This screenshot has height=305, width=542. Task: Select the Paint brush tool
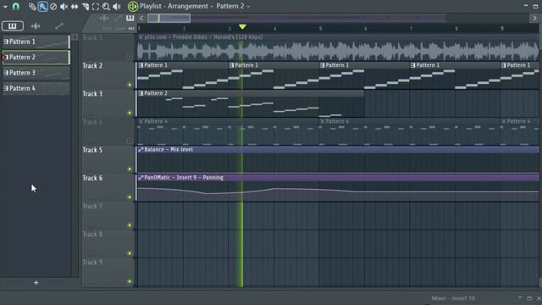coord(43,6)
